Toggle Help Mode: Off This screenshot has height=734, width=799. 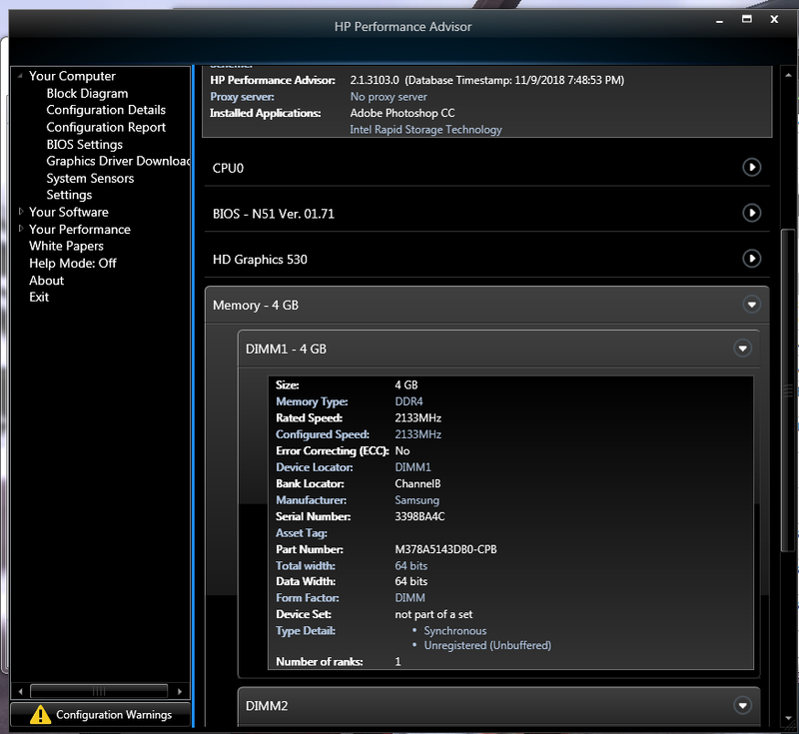click(73, 264)
